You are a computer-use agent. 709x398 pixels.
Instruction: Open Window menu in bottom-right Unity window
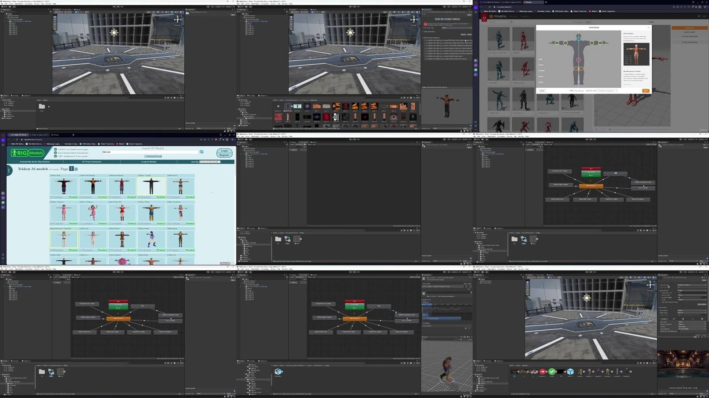(521, 269)
